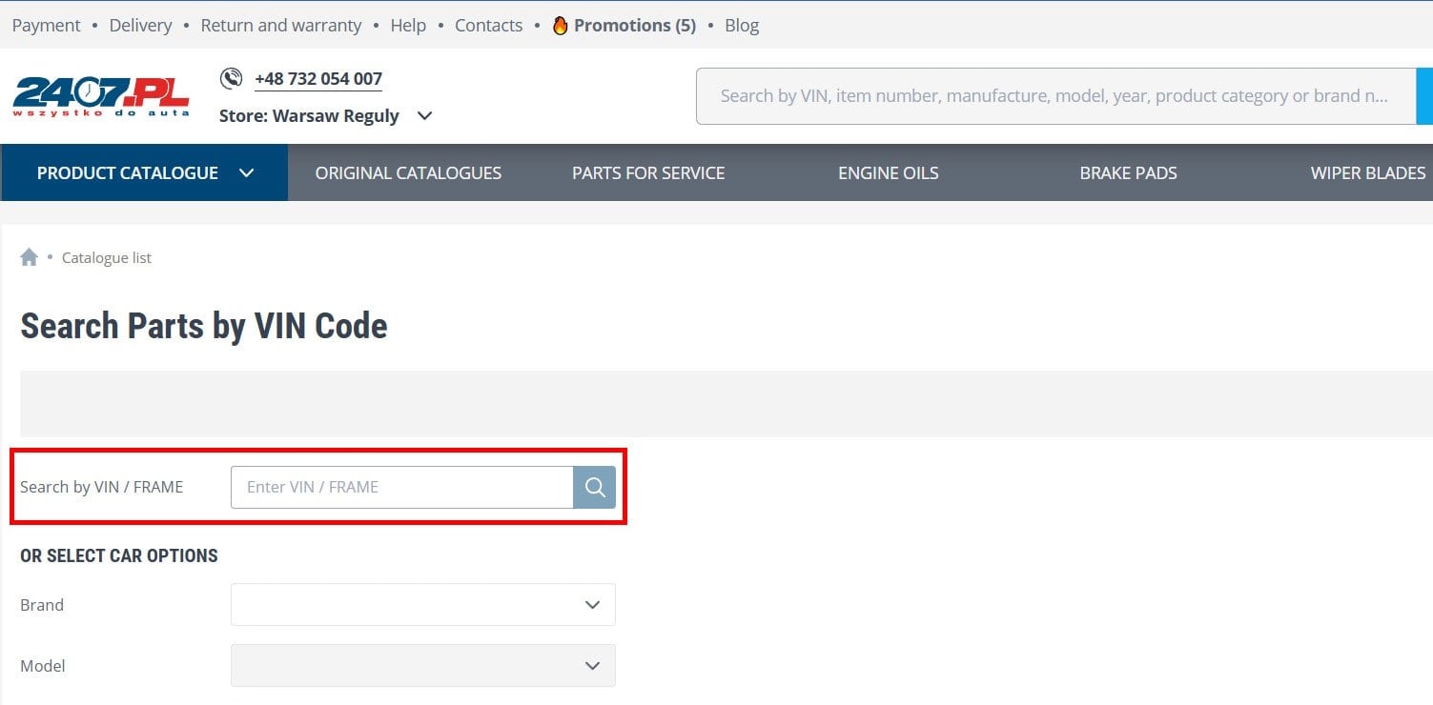This screenshot has height=705, width=1433.
Task: Click the VIN search magnifier button
Action: click(x=594, y=487)
